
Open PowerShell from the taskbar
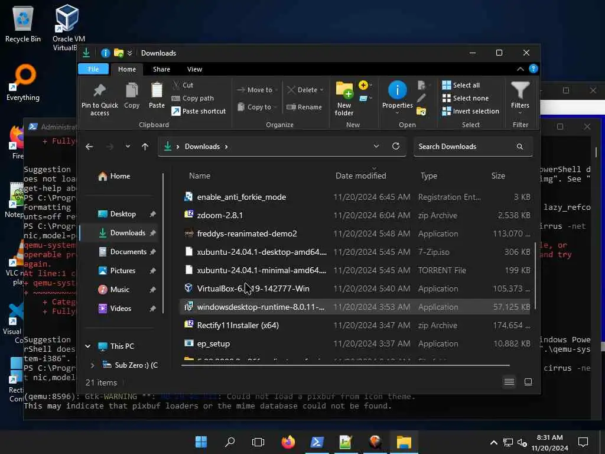(317, 442)
